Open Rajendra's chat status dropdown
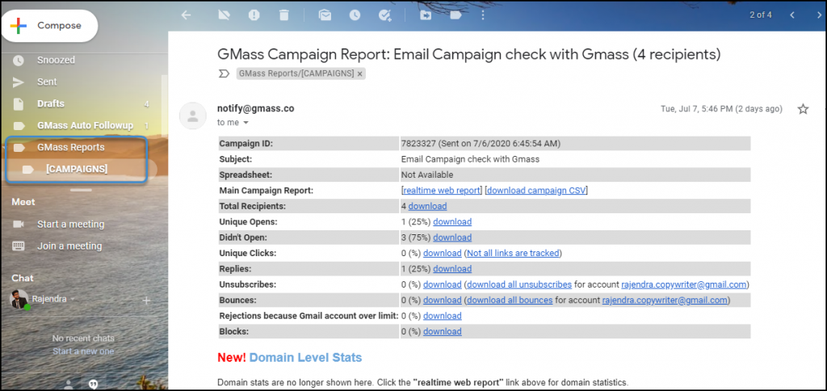Image resolution: width=827 pixels, height=391 pixels. [73, 299]
